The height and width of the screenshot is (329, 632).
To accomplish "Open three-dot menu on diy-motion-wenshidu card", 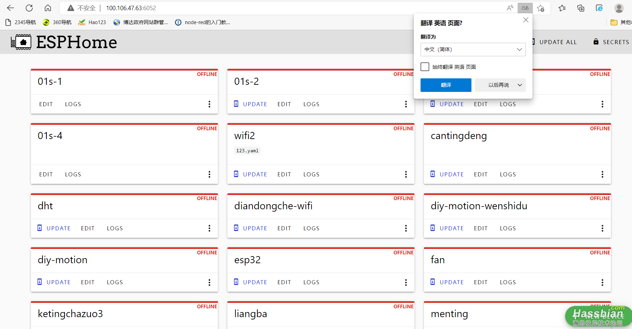I will tap(602, 228).
